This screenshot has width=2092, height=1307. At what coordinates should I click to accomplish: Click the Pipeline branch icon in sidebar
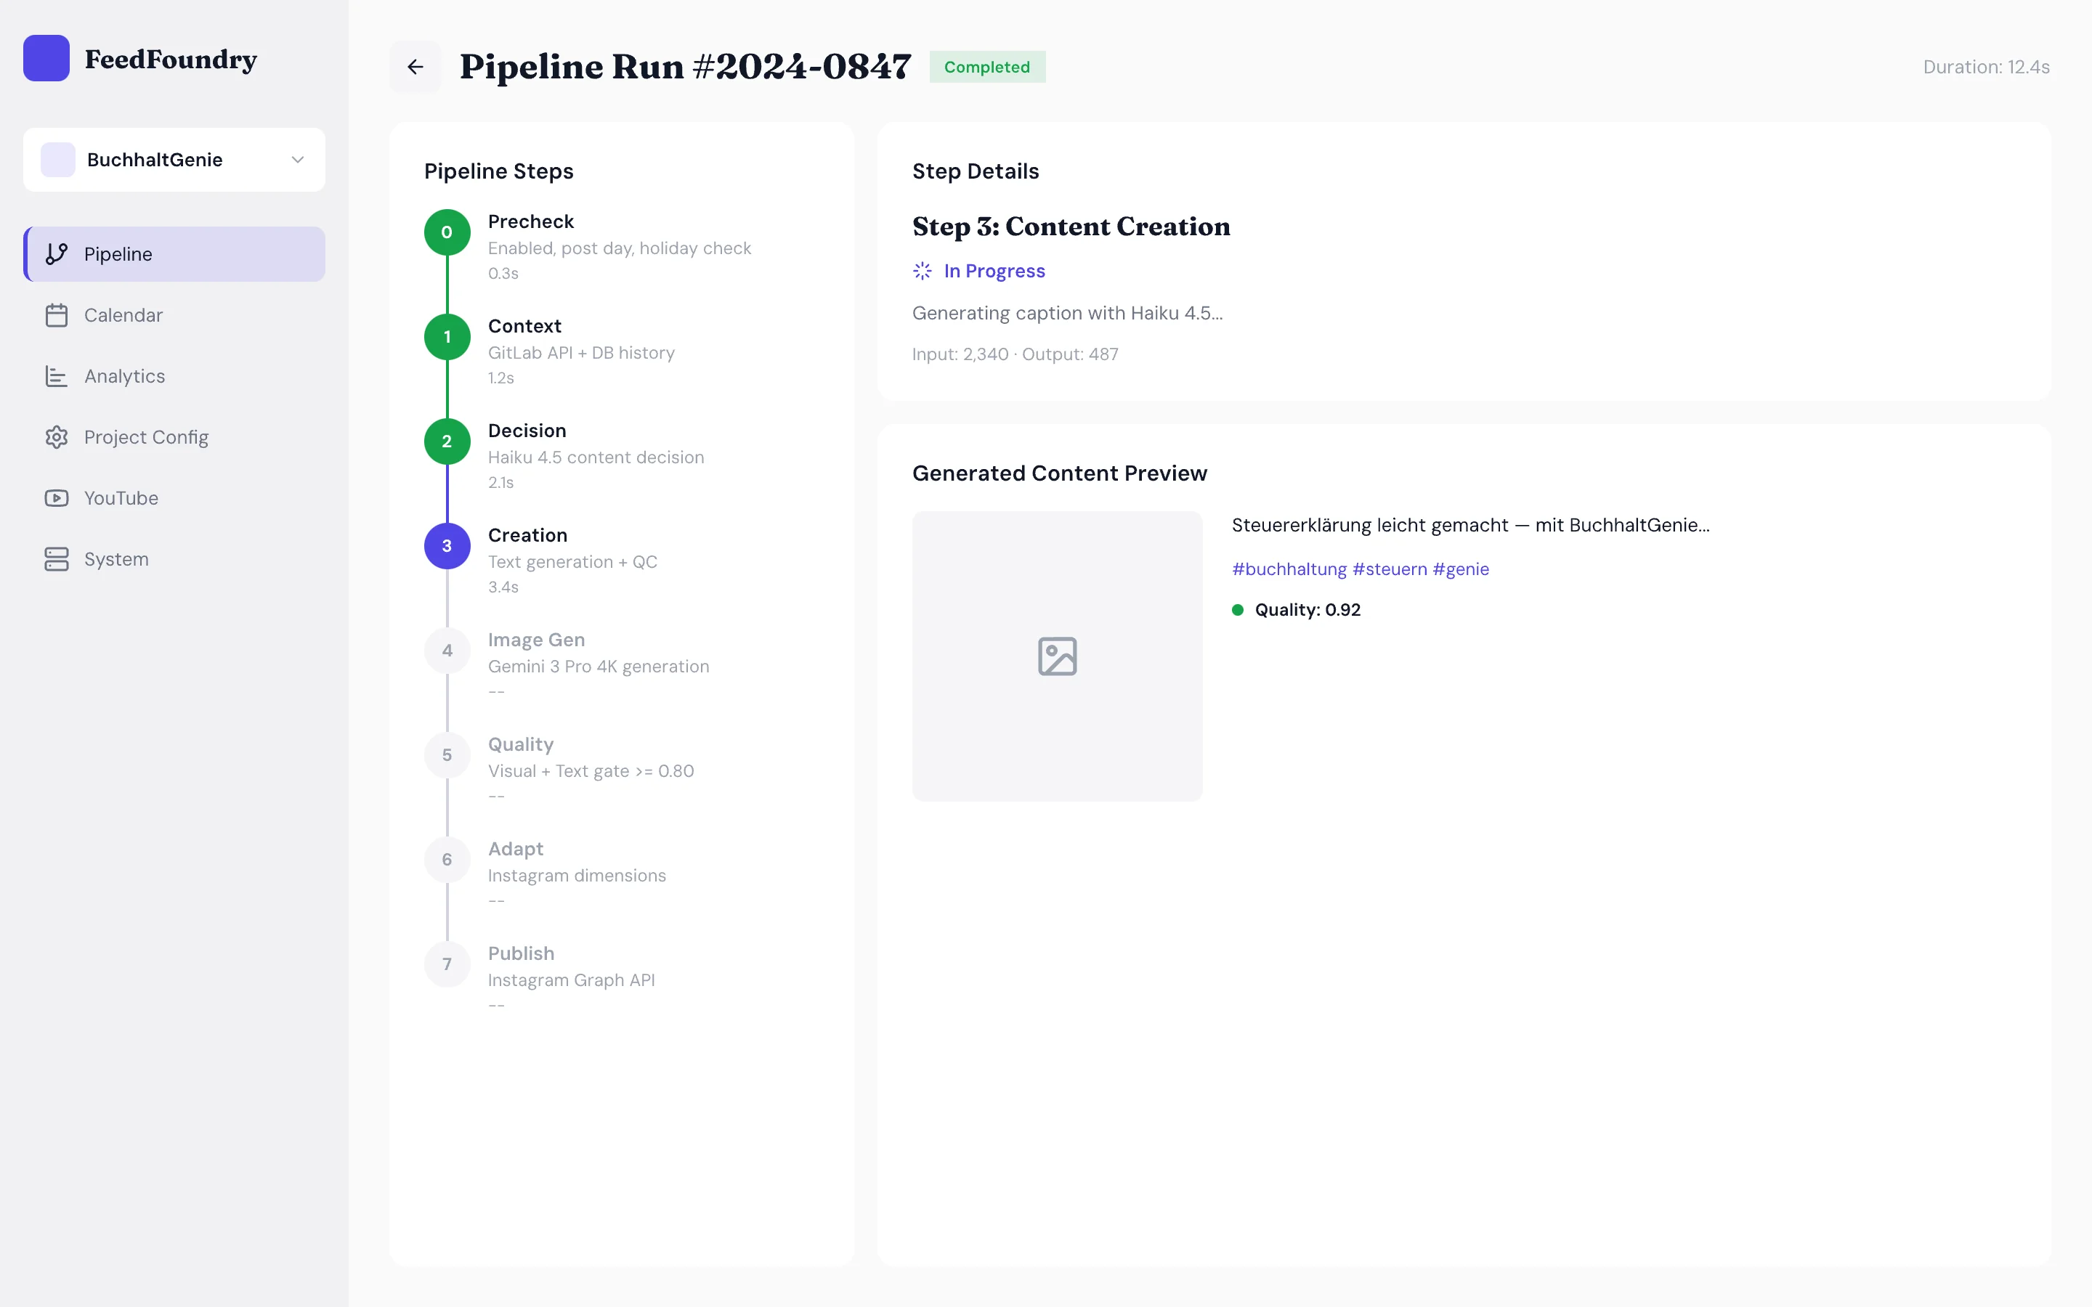click(x=56, y=254)
